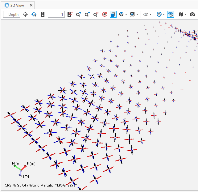Take a snapshot with the camera icon

(x=192, y=14)
